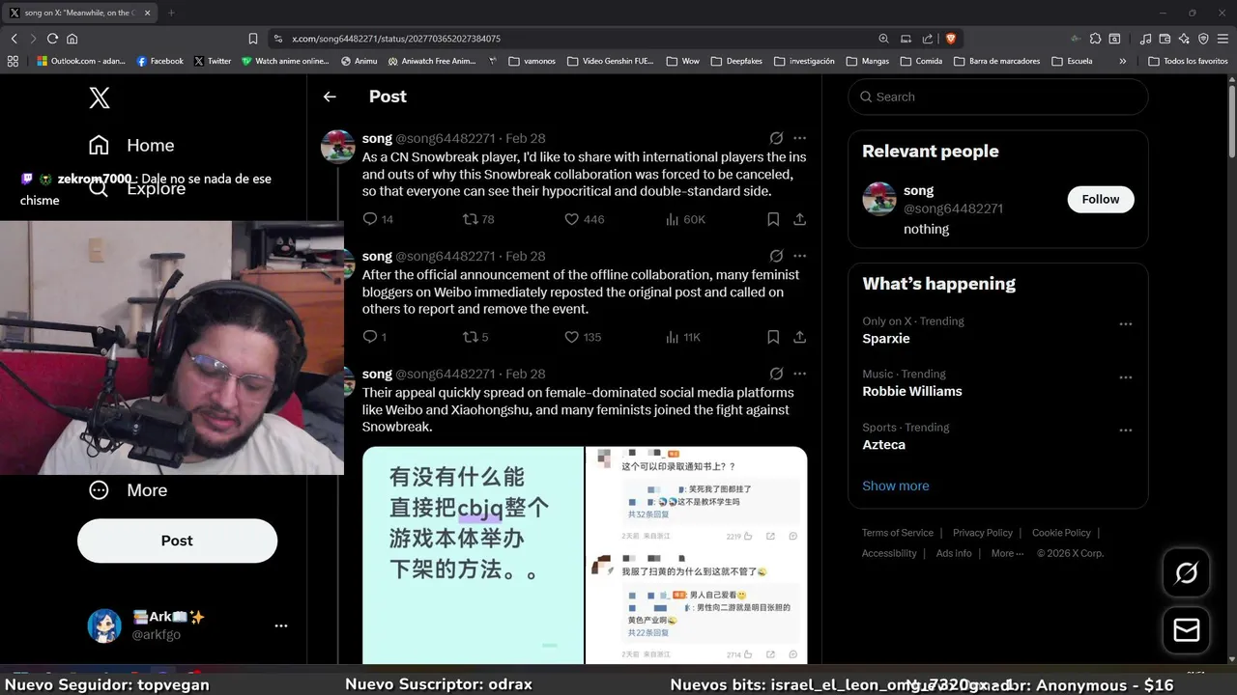The height and width of the screenshot is (695, 1237).
Task: Open Privacy Policy link
Action: click(x=983, y=533)
